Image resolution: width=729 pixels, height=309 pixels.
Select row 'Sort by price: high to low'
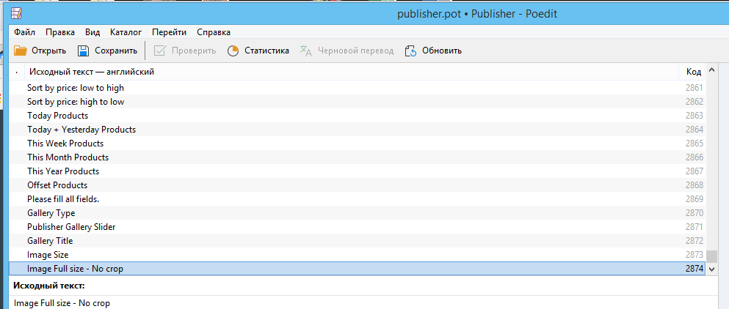coord(357,102)
